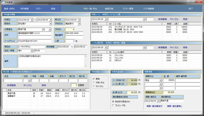Select course row ID 201 ファンダイビング

click(x=140, y=32)
